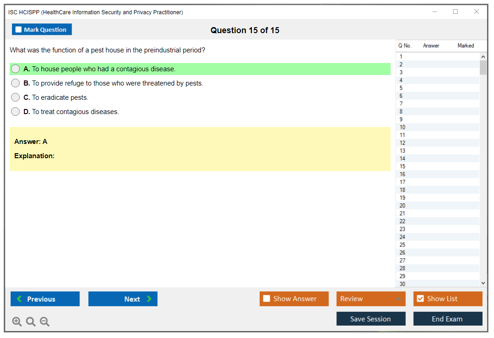Choose option B refuge from pests
Viewport: 494px width, 338px height.
[x=16, y=83]
